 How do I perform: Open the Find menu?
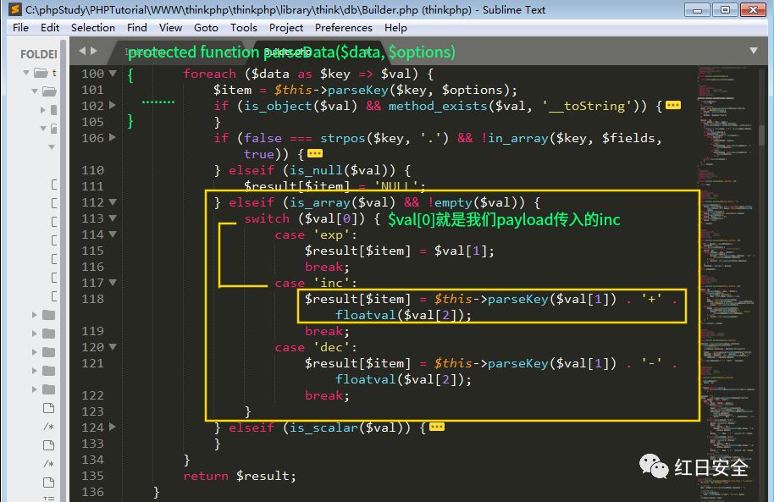point(136,28)
